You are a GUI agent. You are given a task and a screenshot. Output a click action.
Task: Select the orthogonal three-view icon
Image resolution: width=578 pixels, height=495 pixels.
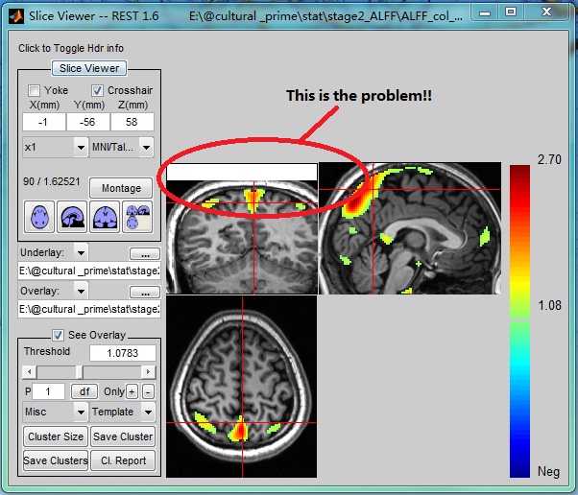(137, 217)
